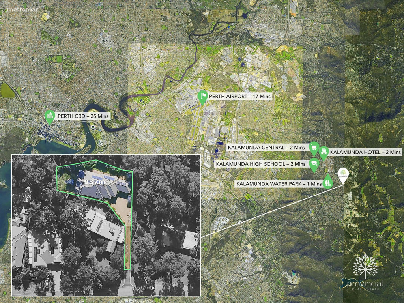404x303 pixels.
Task: Click the "KALAMUNDA HIGH SCHOOL – 2 Mins" label
Action: point(260,164)
